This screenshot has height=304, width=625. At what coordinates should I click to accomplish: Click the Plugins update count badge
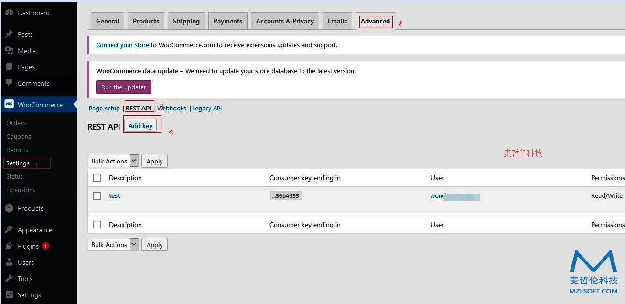[45, 246]
